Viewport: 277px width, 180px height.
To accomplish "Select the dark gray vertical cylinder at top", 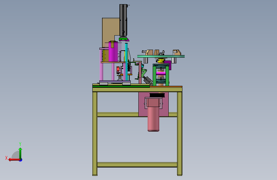I will coord(123,20).
